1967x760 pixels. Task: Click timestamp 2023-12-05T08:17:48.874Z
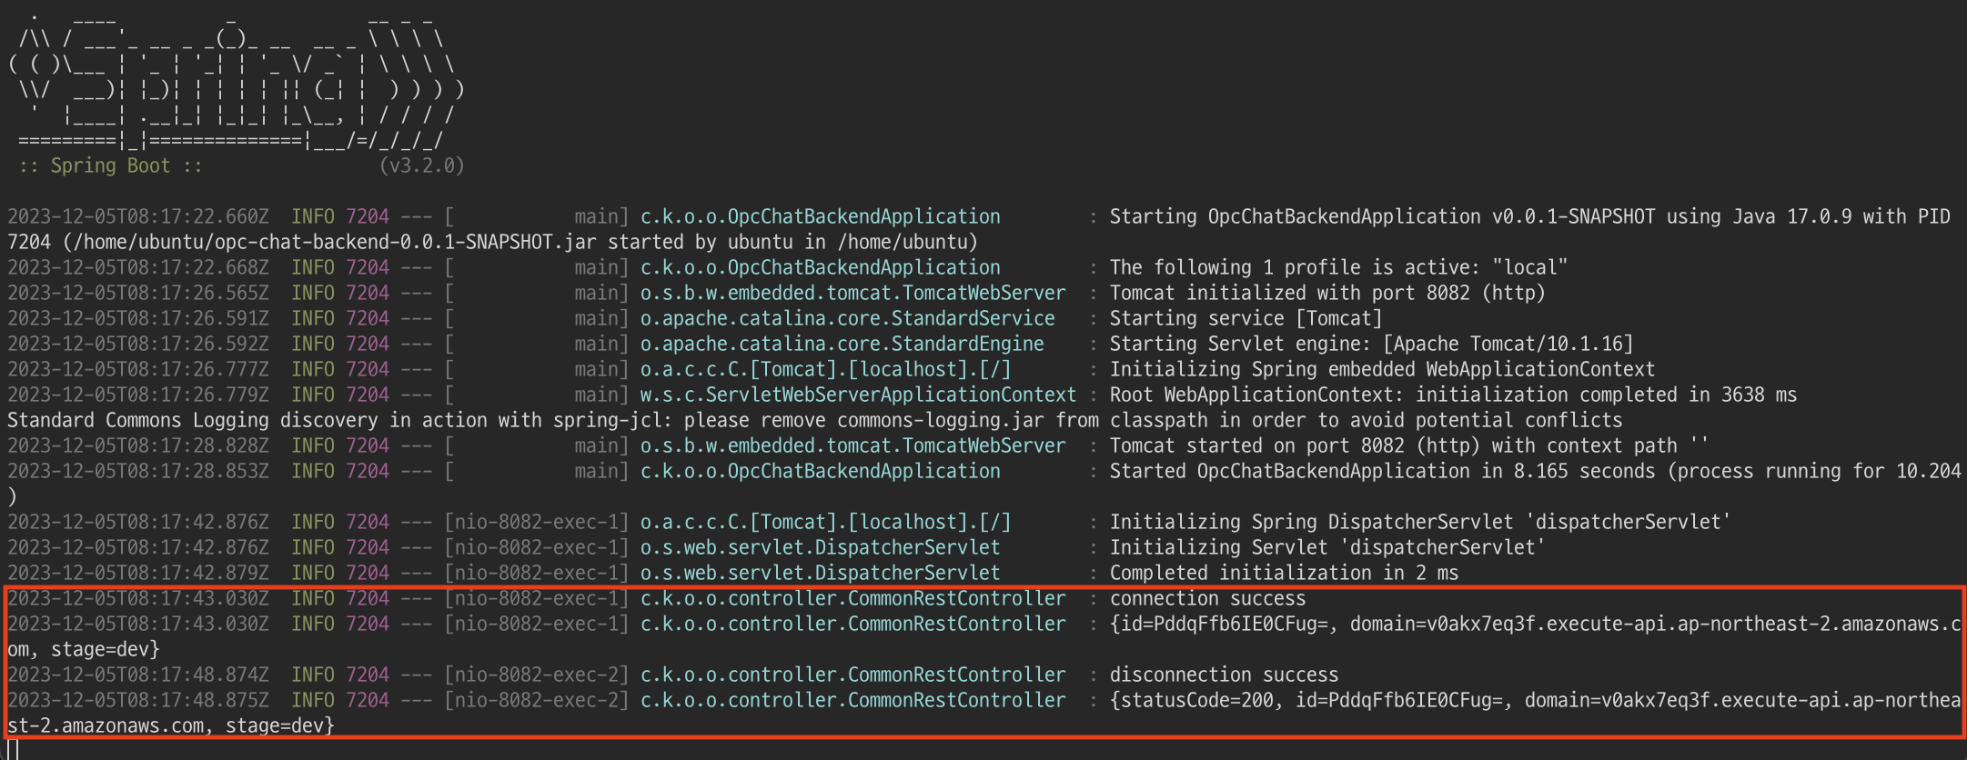[138, 675]
